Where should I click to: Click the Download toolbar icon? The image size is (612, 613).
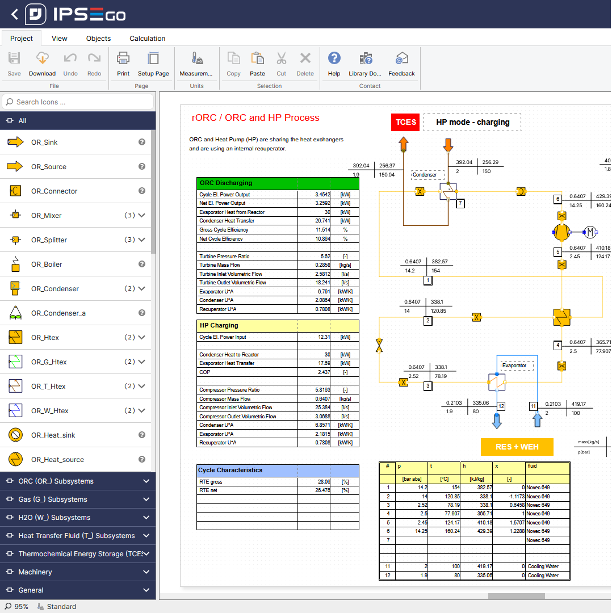(42, 58)
